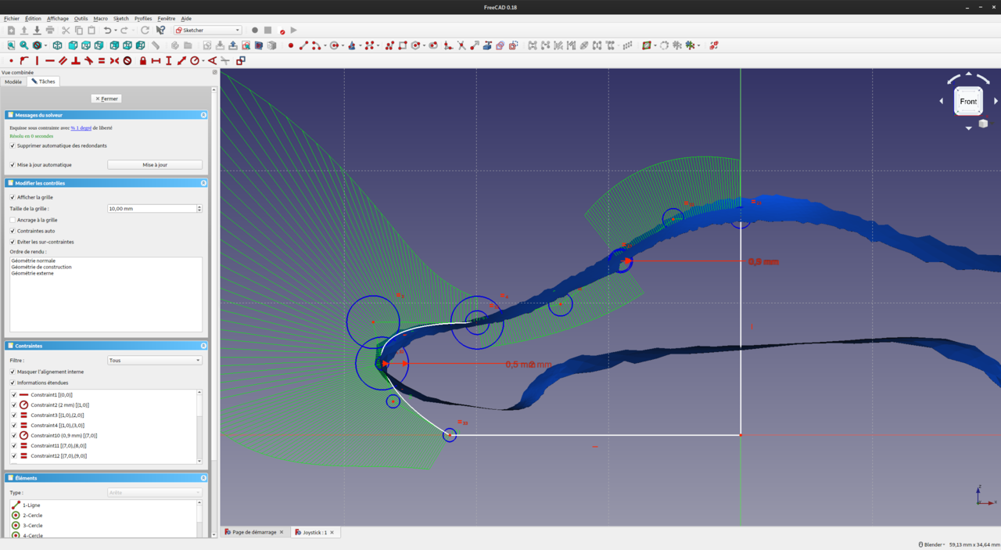Toggle Informations étendues checkbox

tap(13, 383)
